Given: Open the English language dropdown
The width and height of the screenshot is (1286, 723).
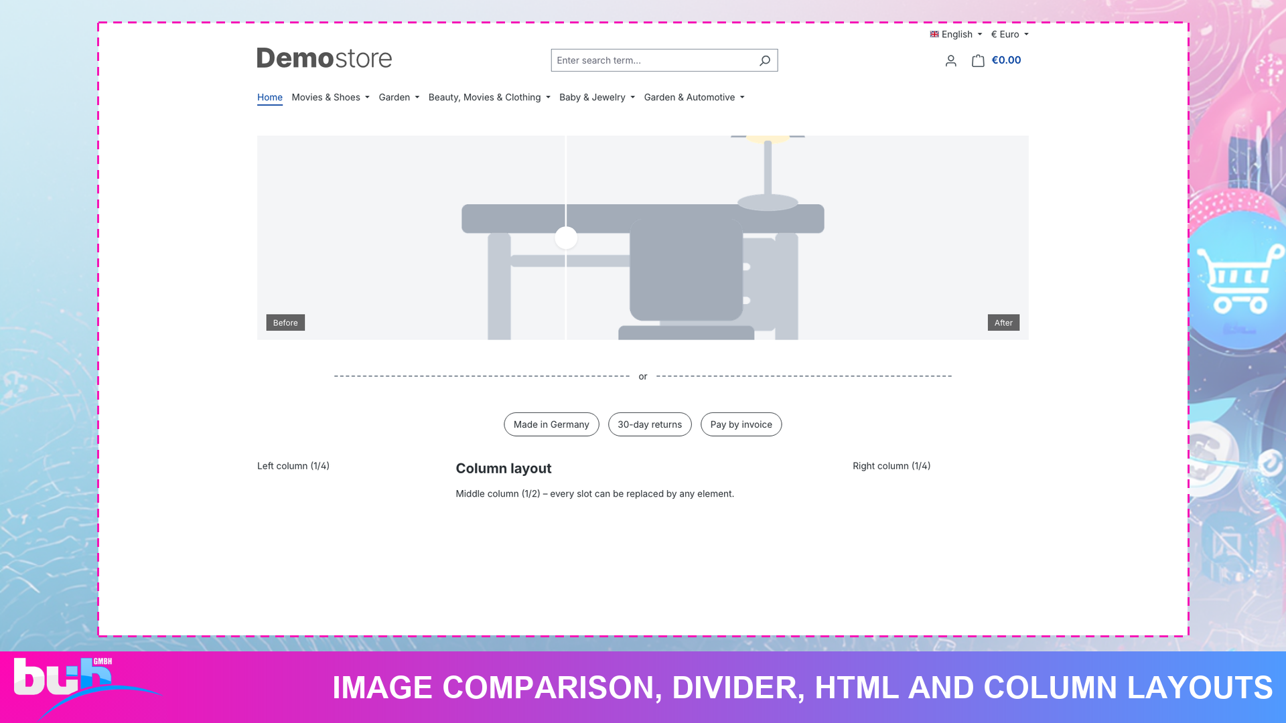Looking at the screenshot, I should click(x=956, y=34).
